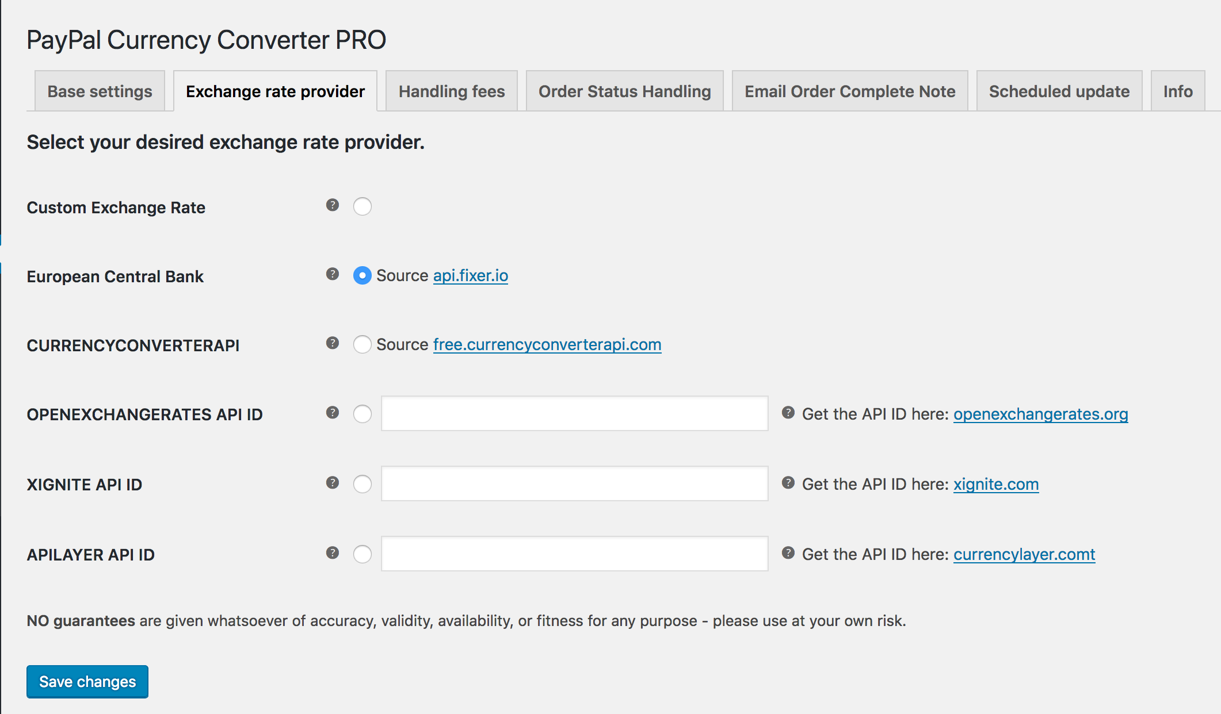The height and width of the screenshot is (714, 1221).
Task: Click help icon beside XIGNITE API ID label
Action: click(x=332, y=483)
